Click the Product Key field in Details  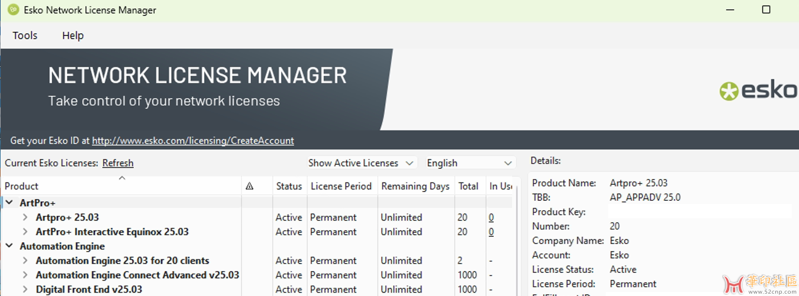(700, 212)
